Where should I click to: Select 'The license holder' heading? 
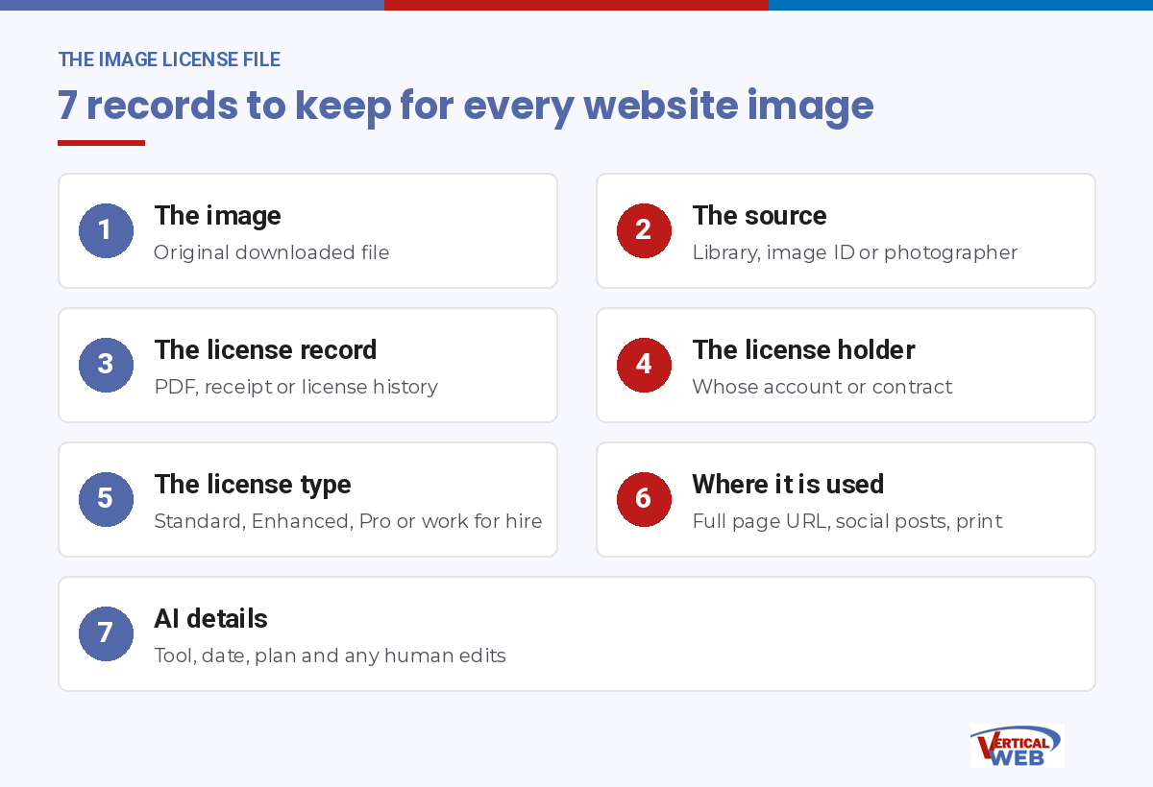pyautogui.click(x=803, y=349)
